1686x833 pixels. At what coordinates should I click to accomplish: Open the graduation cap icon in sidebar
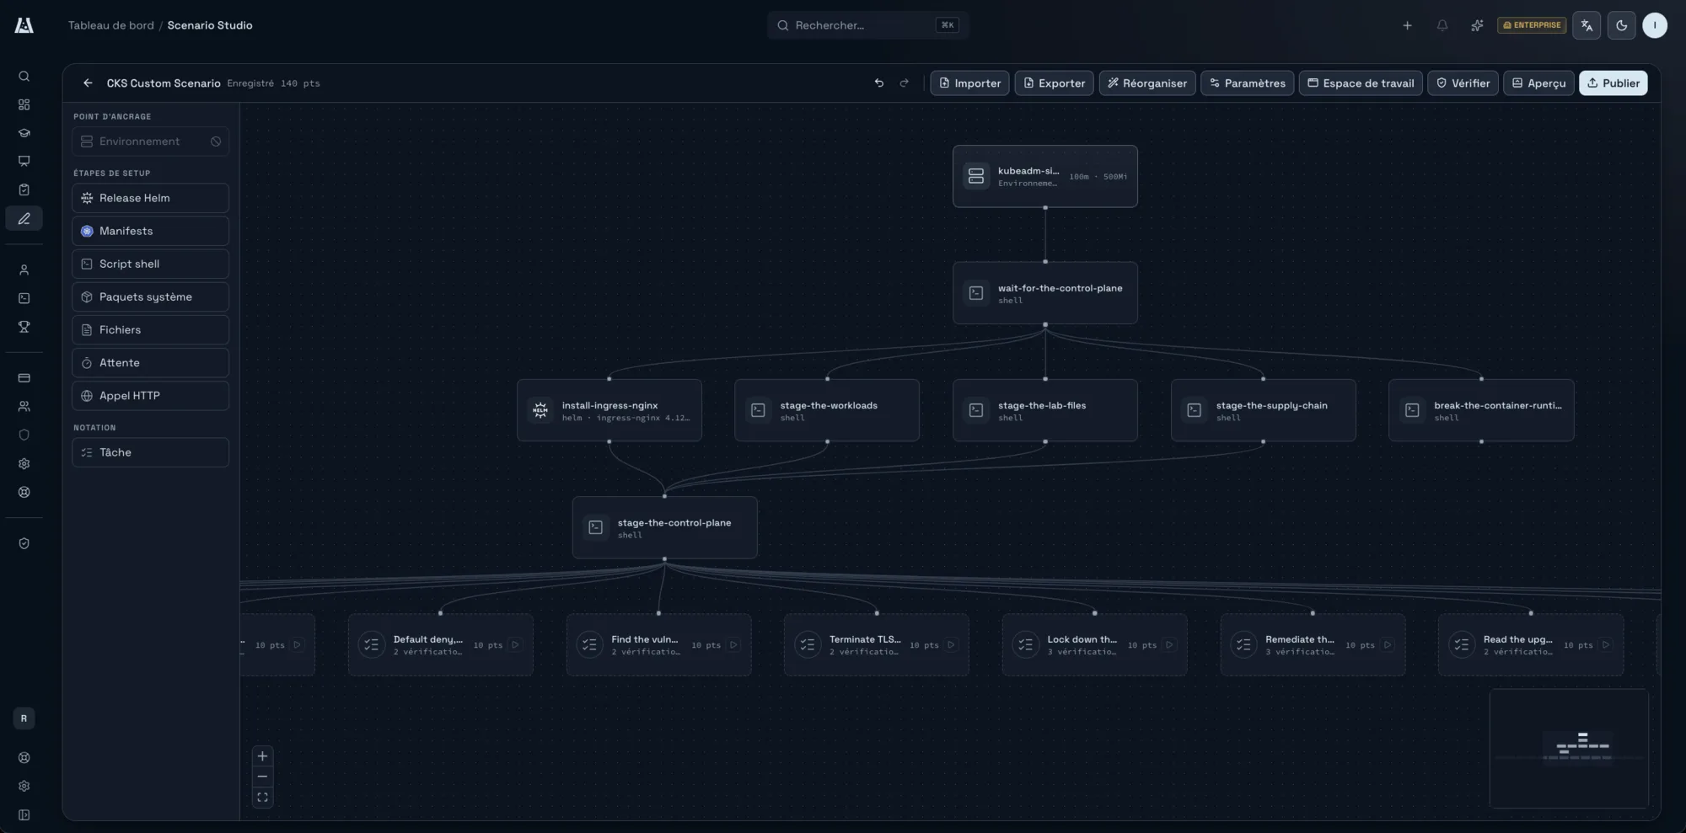(24, 133)
